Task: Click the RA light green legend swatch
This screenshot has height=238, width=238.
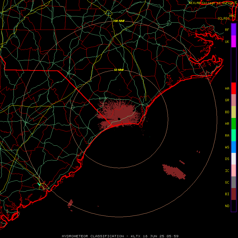Action: point(234,135)
